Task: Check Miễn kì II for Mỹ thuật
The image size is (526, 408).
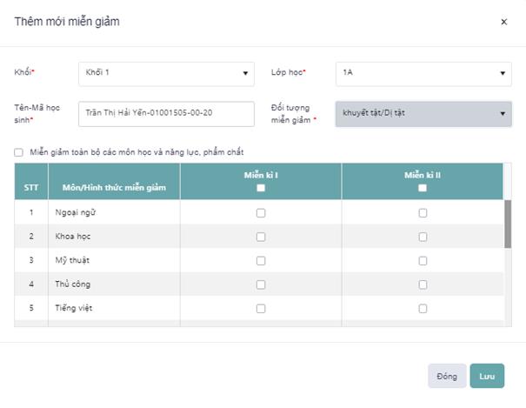Action: pos(423,260)
